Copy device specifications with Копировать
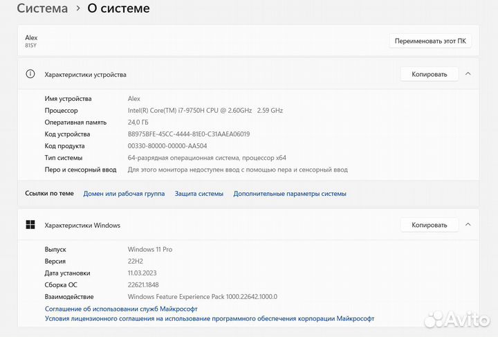The image size is (498, 337). pos(429,74)
